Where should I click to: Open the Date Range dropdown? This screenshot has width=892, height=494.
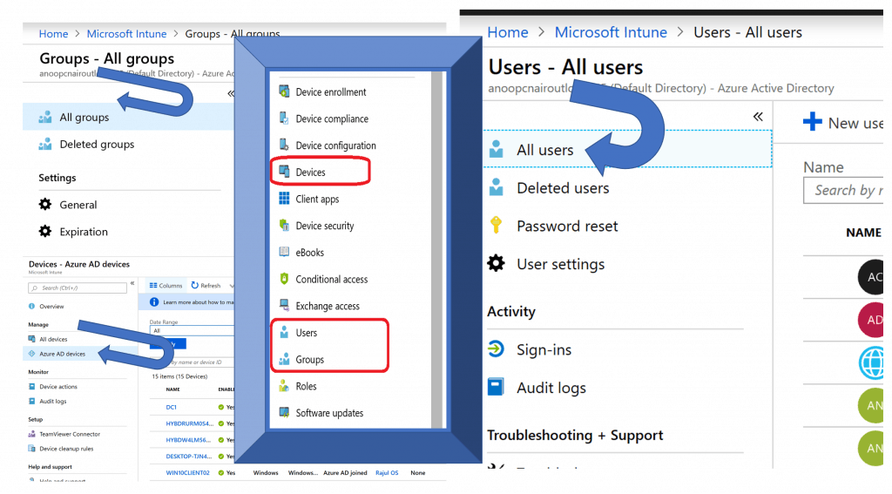click(x=192, y=331)
